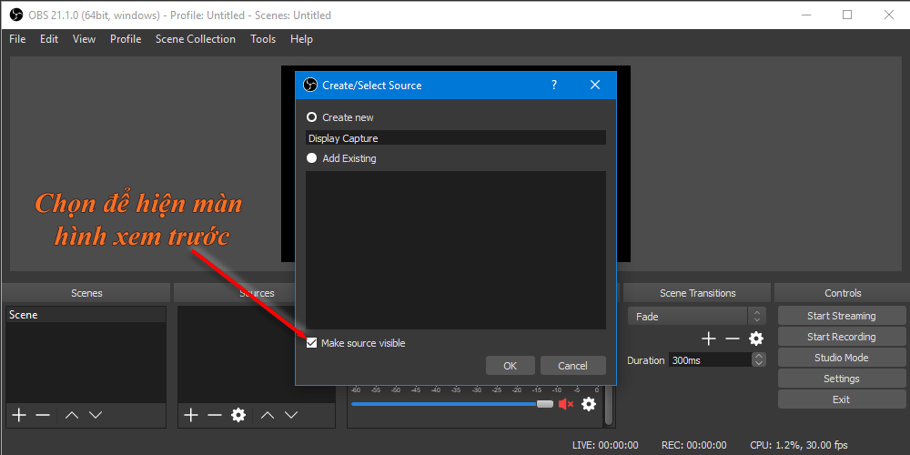Open the Fade transition dropdown
This screenshot has width=910, height=455.
[696, 317]
